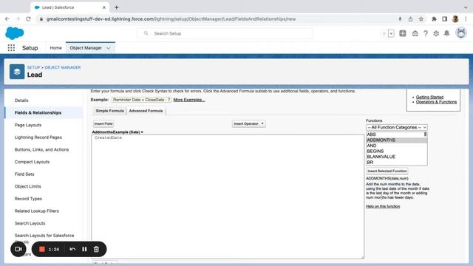The height and width of the screenshot is (266, 473).
Task: Open the browser extensions puzzle icon
Action: (x=434, y=19)
